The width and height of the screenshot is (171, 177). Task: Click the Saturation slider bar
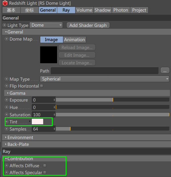click(x=113, y=114)
